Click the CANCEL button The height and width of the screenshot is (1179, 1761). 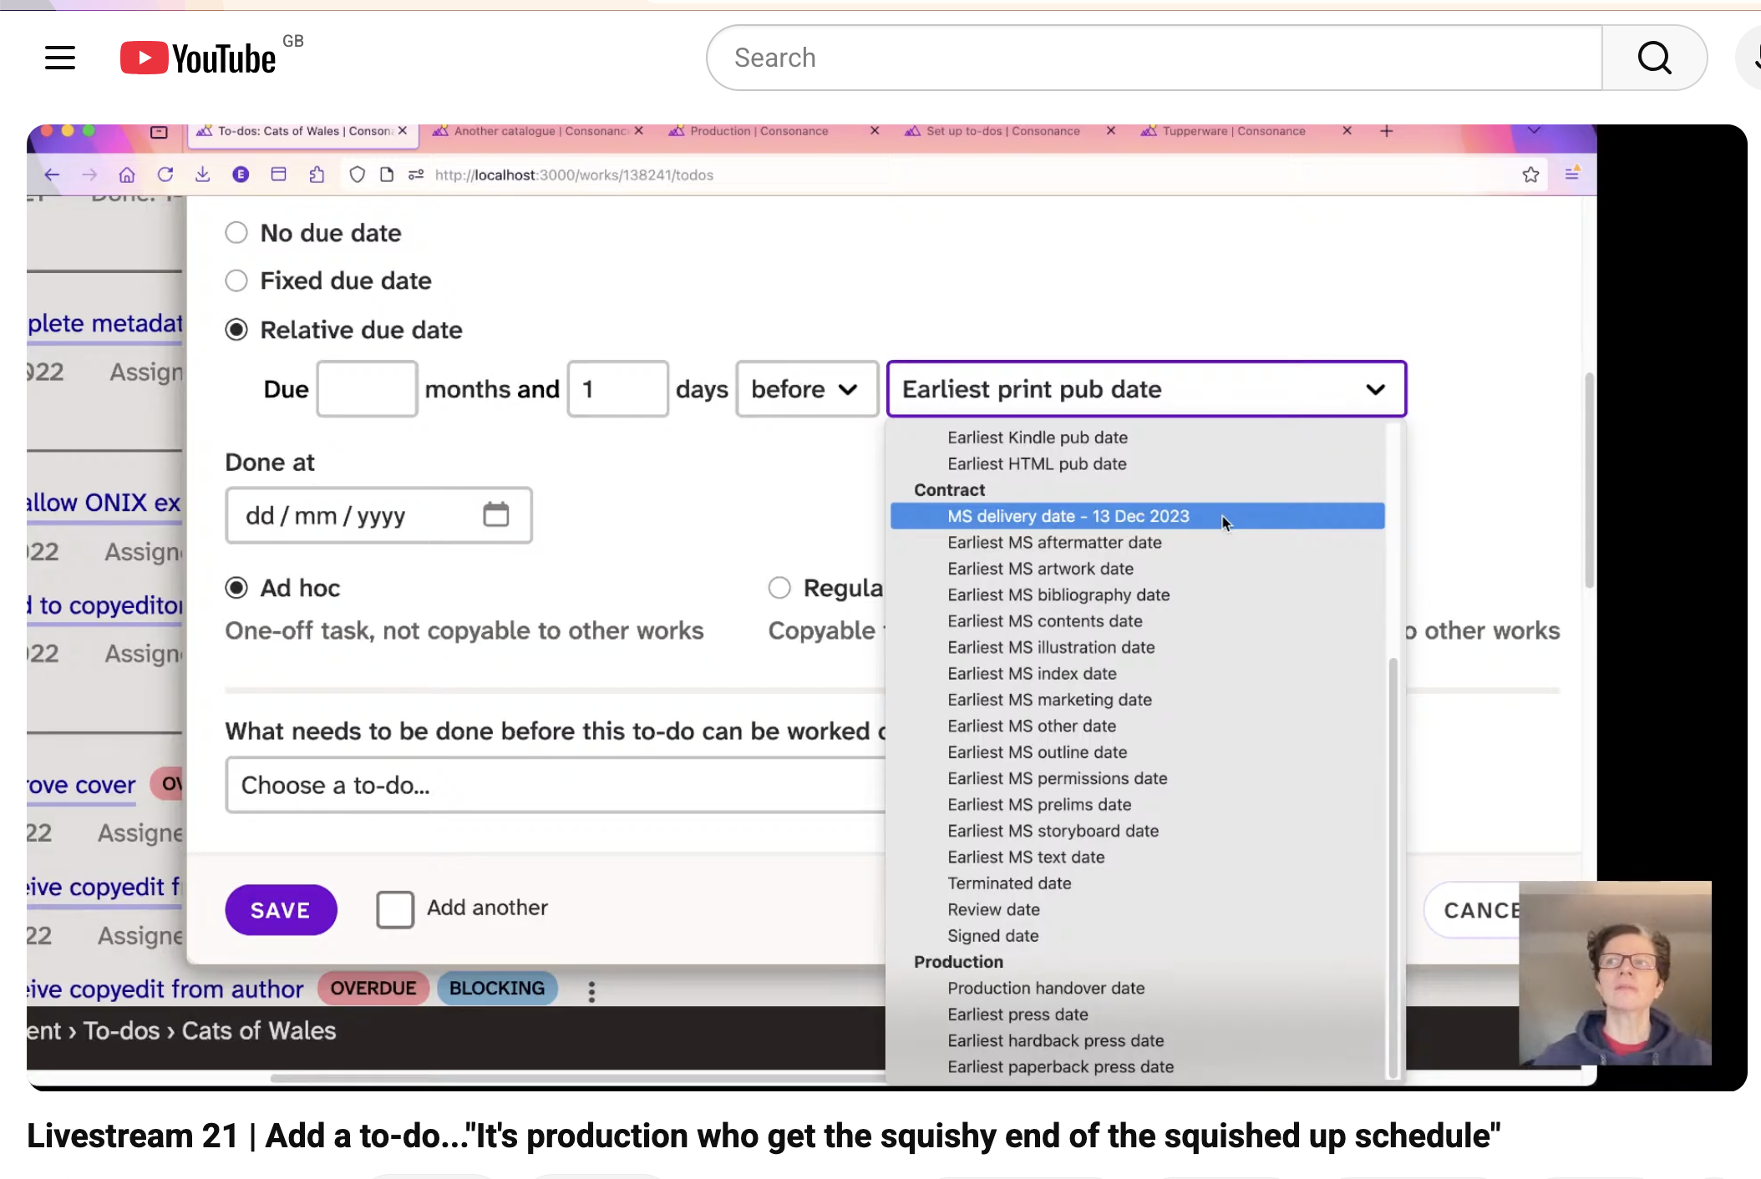click(x=1473, y=910)
